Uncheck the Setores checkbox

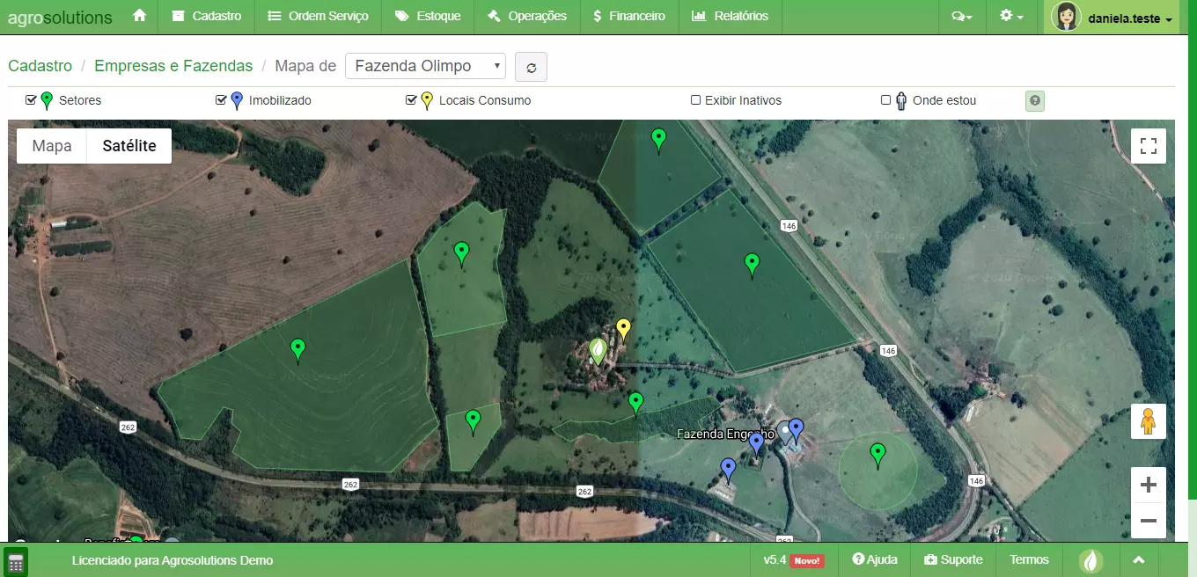click(32, 100)
